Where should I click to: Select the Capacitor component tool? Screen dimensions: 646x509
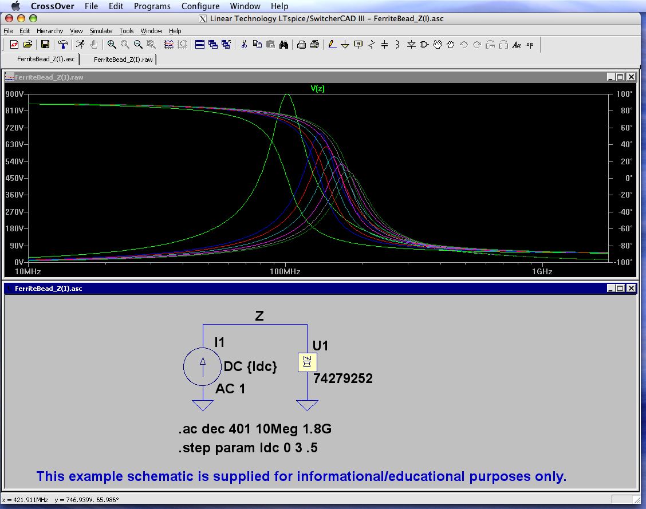(x=385, y=45)
